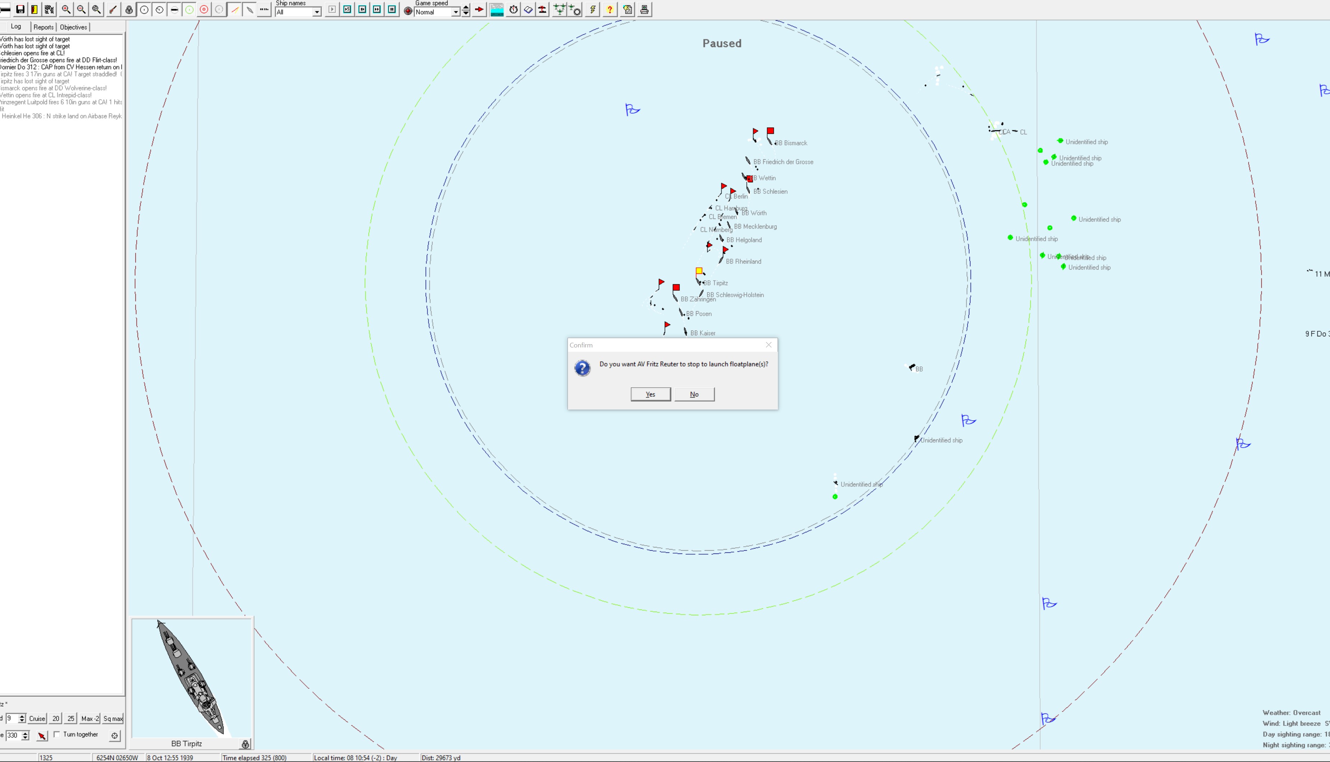Toggle the red target range circle
Image resolution: width=1330 pixels, height=762 pixels.
point(204,9)
